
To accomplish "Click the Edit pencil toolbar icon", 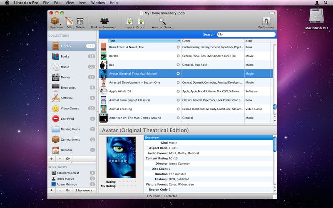I will click(69, 21).
